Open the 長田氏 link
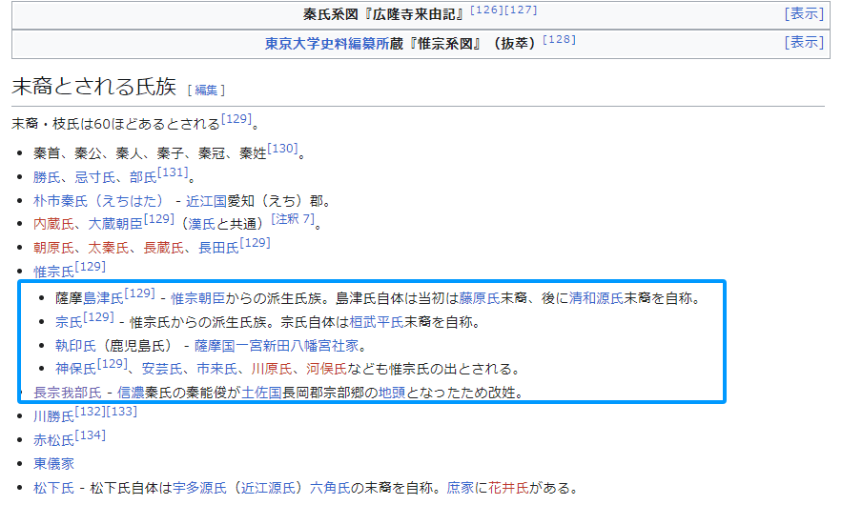842x505 pixels. coord(218,248)
